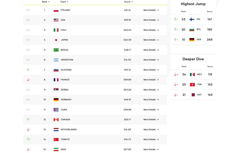Screen dimensions: 237x153
Task: Click Slovenia's green up-arrow rank indicator
Action: point(28,70)
